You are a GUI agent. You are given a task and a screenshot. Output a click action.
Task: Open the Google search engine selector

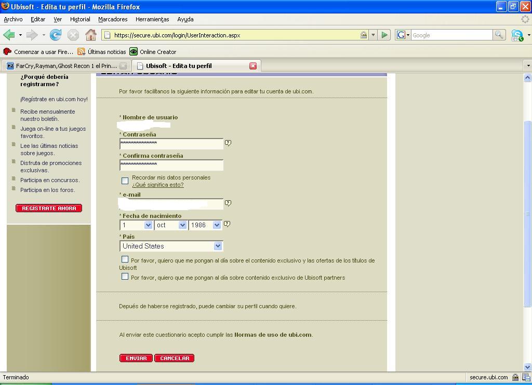(403, 35)
